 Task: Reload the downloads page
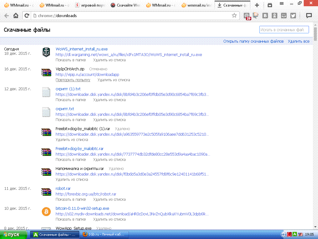pos(27,16)
